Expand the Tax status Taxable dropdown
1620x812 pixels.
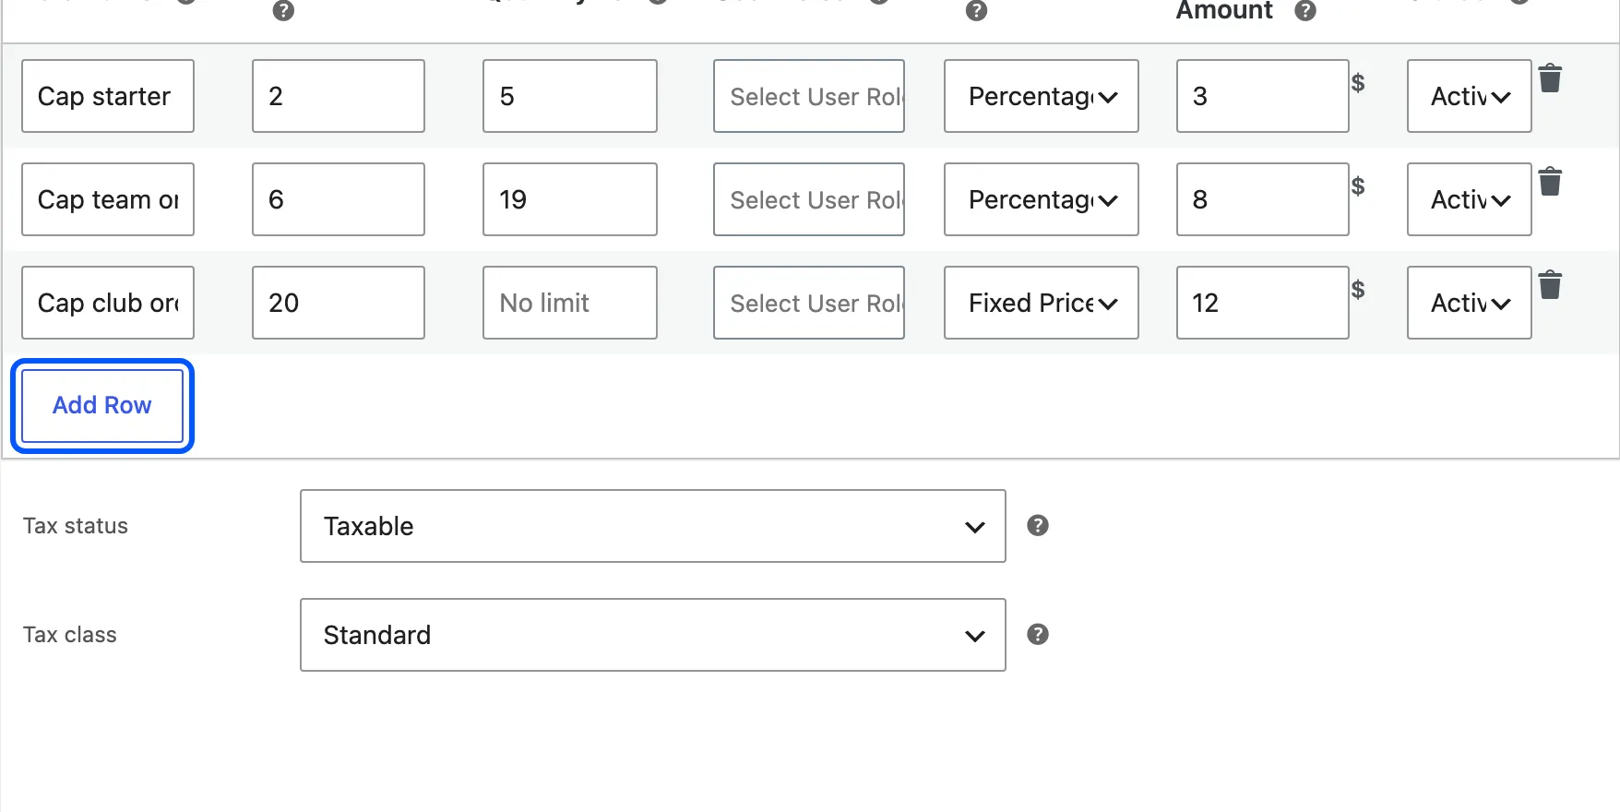653,526
